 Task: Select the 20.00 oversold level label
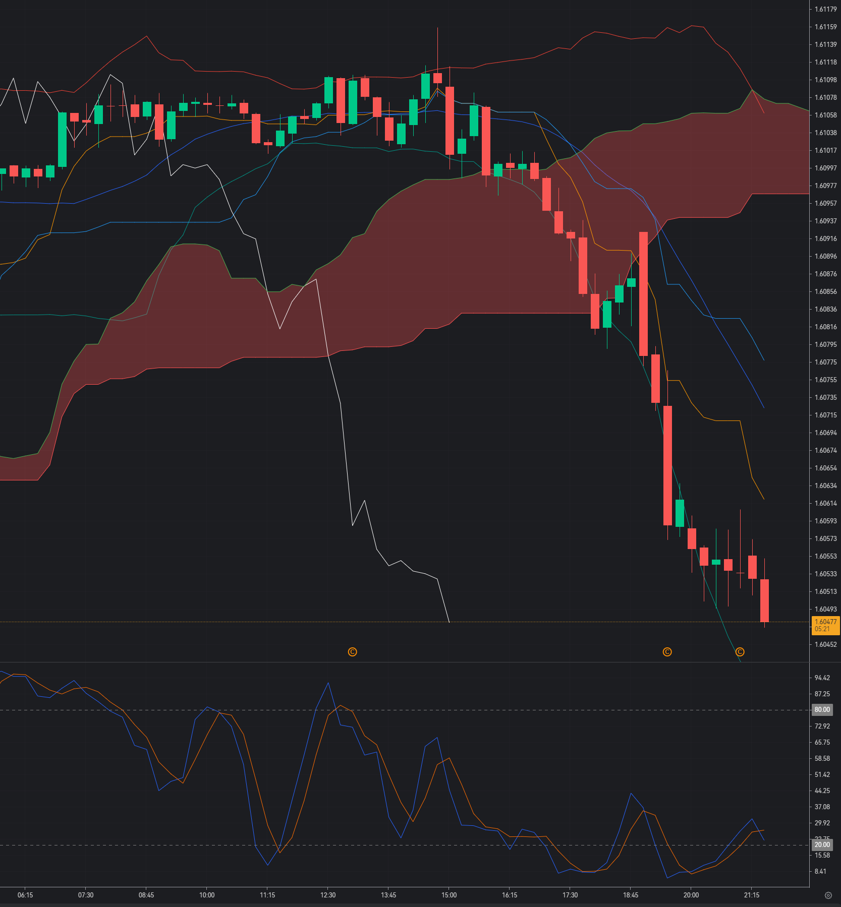pos(822,844)
